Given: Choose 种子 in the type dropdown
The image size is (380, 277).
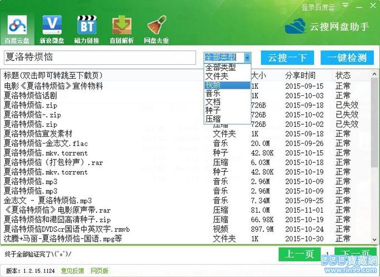Looking at the screenshot, I should click(227, 110).
